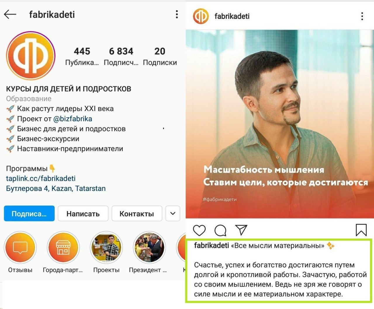Open the taplink.cc/fabrikadeti link
Image resolution: width=374 pixels, height=309 pixels.
pyautogui.click(x=41, y=178)
